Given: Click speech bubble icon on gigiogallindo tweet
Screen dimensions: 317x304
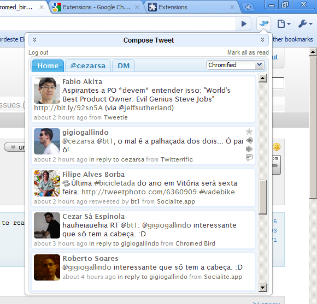Looking at the screenshot, I should coord(249,157).
